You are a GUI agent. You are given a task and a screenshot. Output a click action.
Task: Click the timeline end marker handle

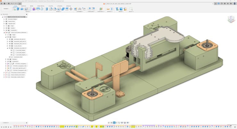click(x=232, y=126)
